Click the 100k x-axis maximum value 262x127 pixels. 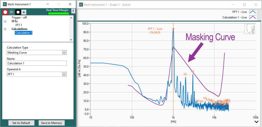click(x=255, y=117)
